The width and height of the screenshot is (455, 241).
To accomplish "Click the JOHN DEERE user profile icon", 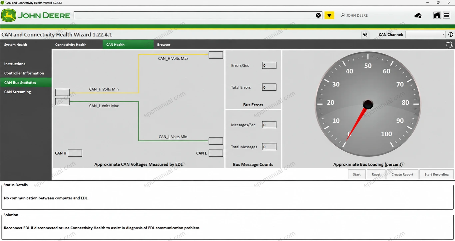I will point(343,15).
